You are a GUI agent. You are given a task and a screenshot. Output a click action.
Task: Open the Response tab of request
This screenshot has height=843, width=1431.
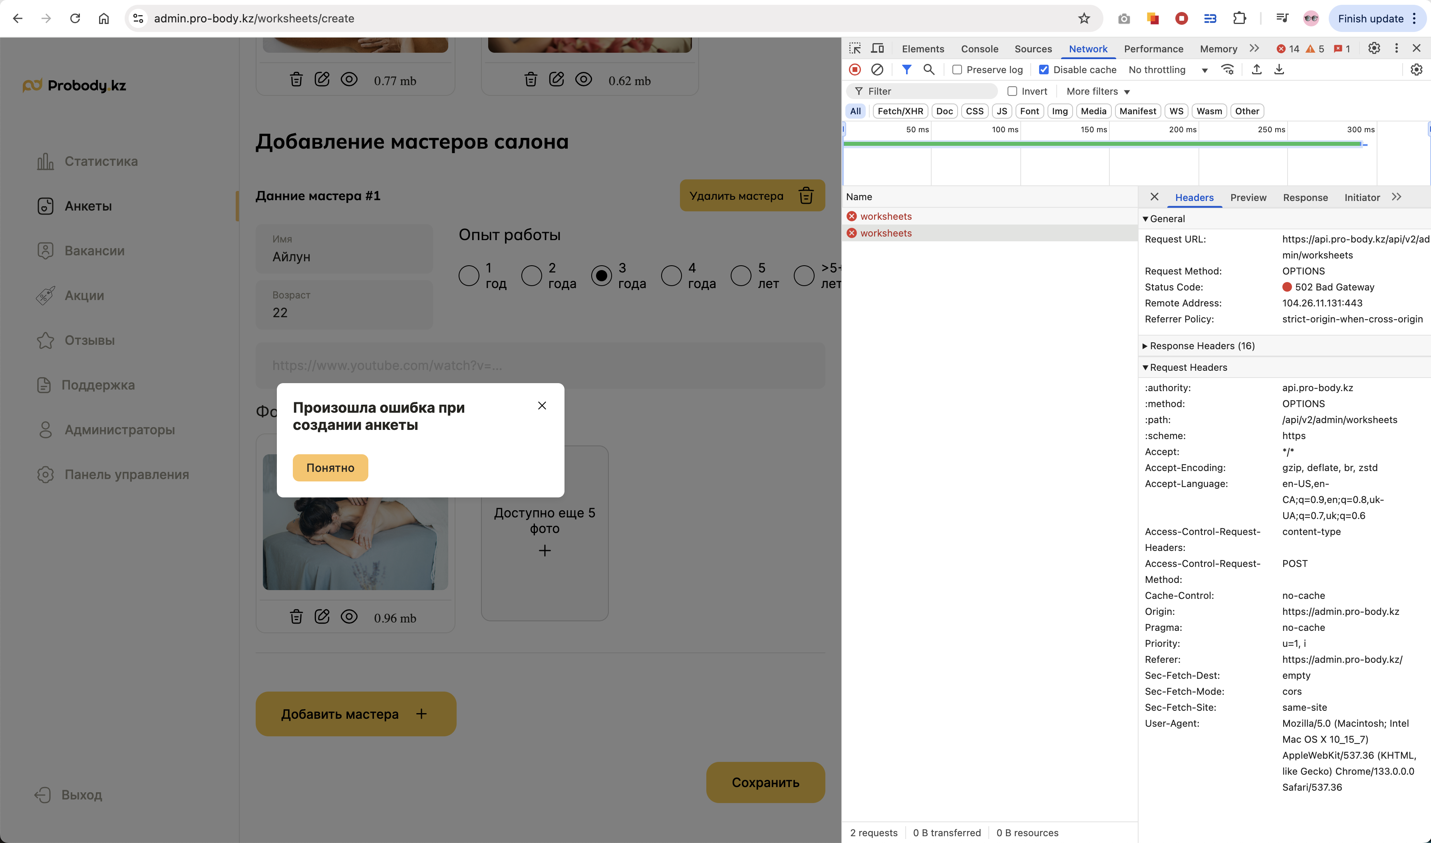tap(1305, 197)
